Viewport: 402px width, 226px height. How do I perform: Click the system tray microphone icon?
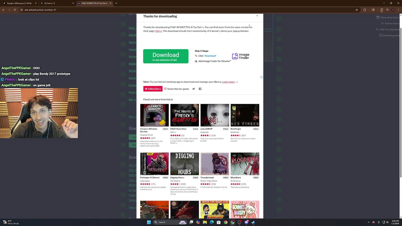coord(379,222)
